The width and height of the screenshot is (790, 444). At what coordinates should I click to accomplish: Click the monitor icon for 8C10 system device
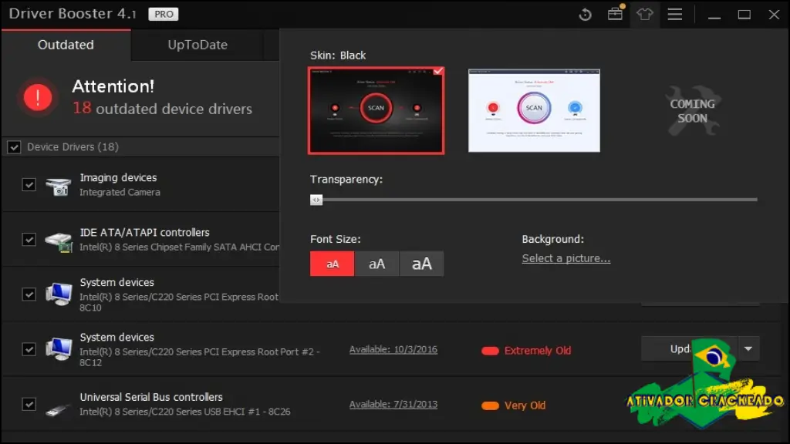[x=59, y=294]
